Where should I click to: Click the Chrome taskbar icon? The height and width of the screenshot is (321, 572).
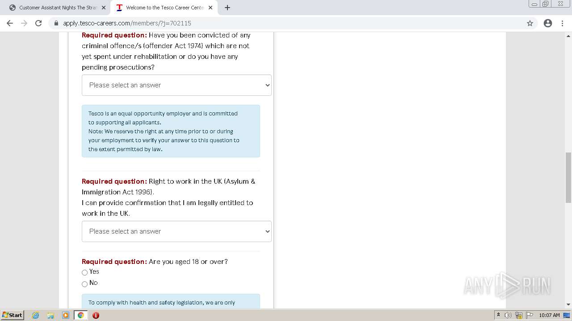tap(81, 315)
